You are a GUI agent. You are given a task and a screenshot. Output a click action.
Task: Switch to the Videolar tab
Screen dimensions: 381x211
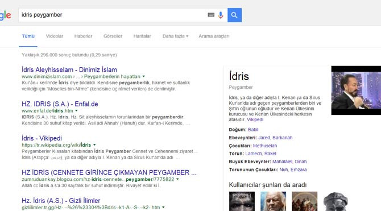pyautogui.click(x=55, y=36)
